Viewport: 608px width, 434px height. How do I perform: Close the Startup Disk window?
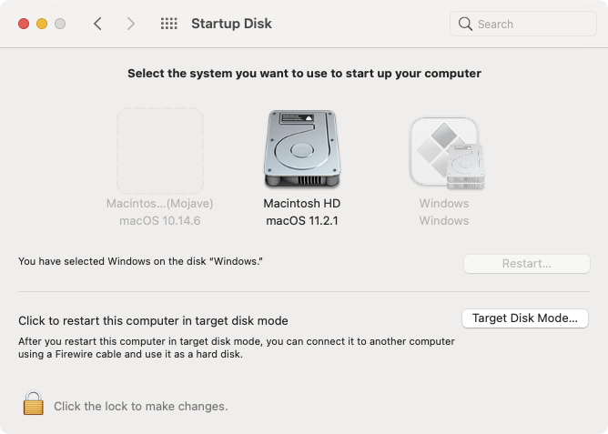click(24, 24)
